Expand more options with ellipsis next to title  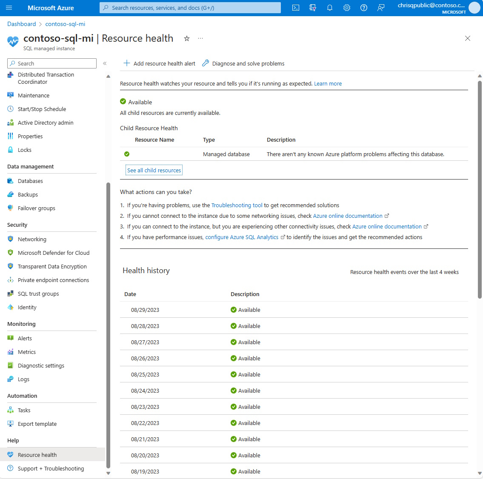point(200,38)
